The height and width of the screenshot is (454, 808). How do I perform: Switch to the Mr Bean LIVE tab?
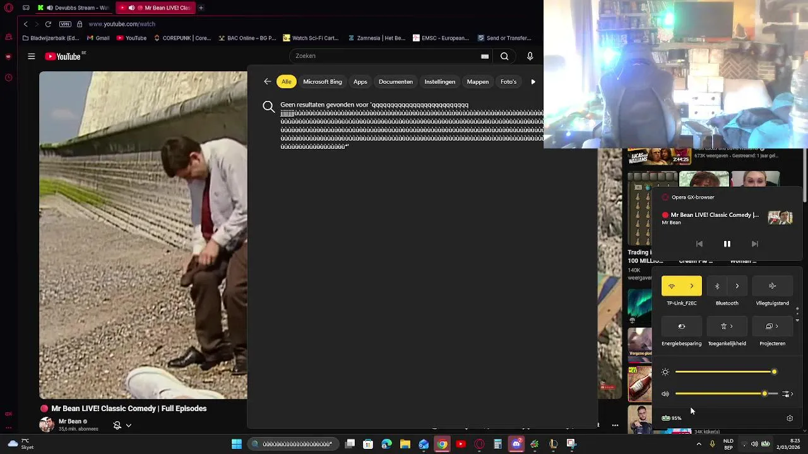click(x=155, y=8)
